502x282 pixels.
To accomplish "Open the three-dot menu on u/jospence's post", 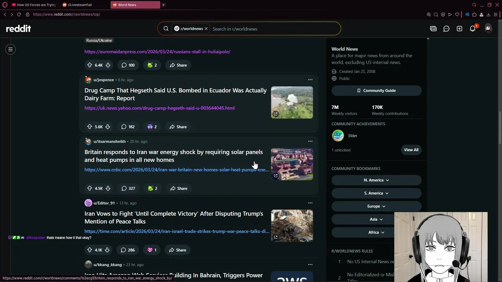I will tap(310, 80).
